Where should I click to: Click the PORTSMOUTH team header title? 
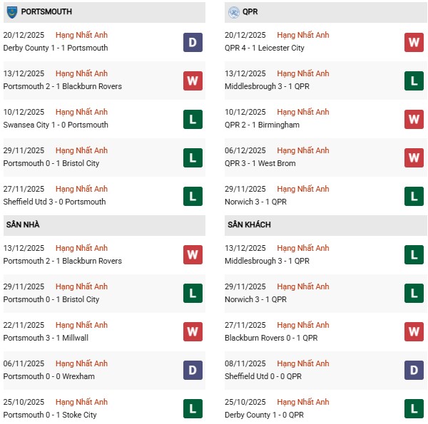tap(46, 12)
